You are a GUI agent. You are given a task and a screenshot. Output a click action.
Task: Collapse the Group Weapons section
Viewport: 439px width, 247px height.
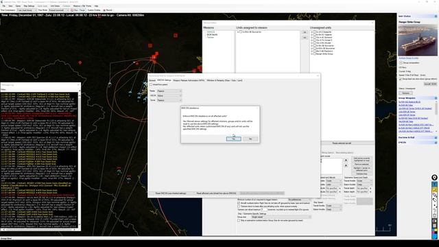pyautogui.click(x=436, y=98)
